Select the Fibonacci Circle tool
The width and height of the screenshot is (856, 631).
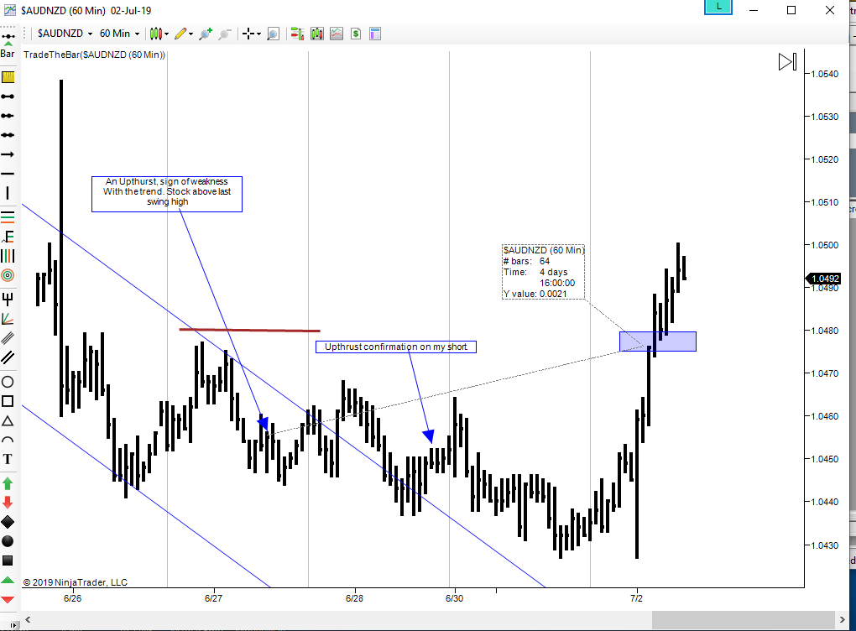[8, 275]
